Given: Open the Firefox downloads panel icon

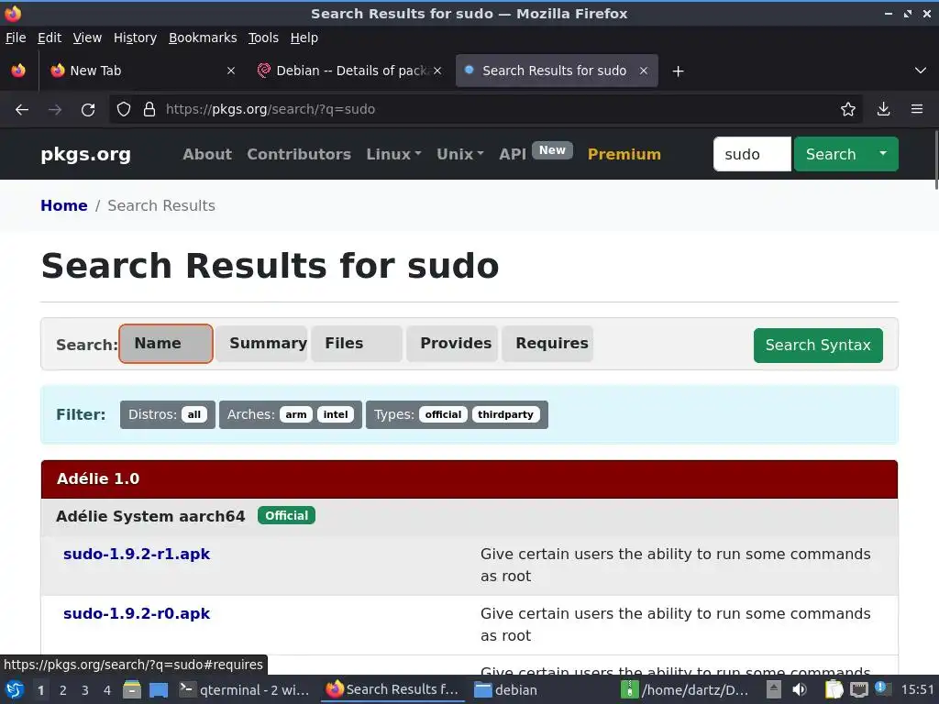Looking at the screenshot, I should click(x=883, y=110).
